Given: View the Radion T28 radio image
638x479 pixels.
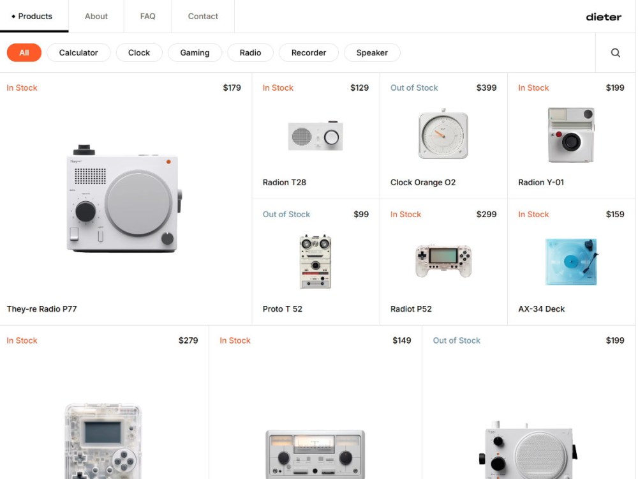Looking at the screenshot, I should (x=315, y=135).
